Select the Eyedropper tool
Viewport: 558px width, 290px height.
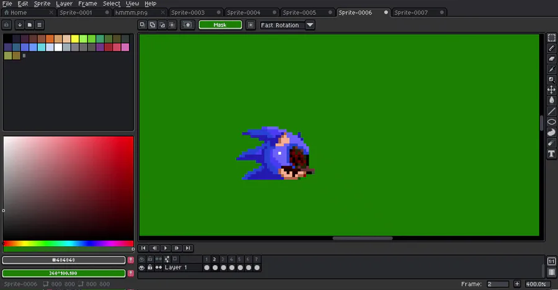[x=551, y=69]
